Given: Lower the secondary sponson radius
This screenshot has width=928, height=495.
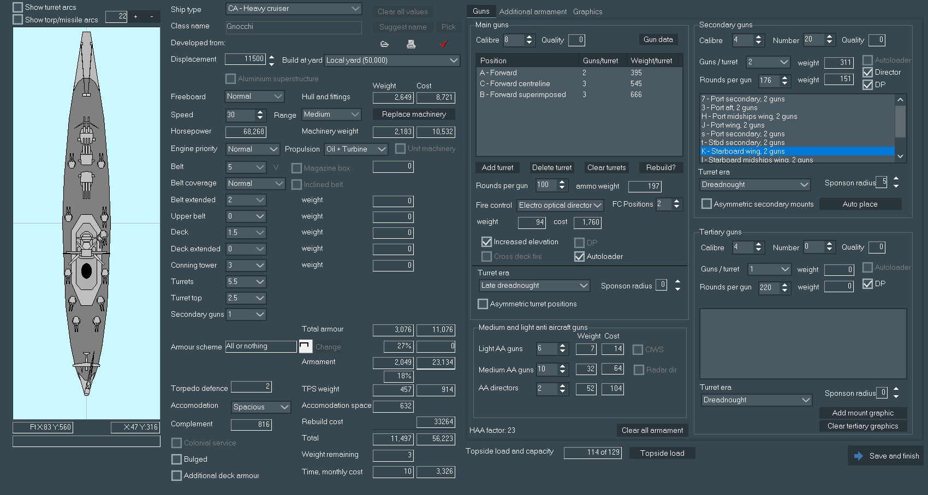Looking at the screenshot, I should (896, 186).
